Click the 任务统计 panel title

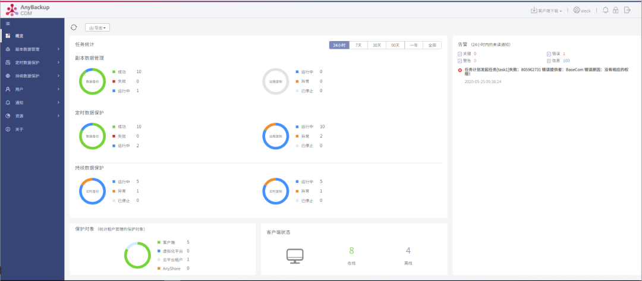85,44
